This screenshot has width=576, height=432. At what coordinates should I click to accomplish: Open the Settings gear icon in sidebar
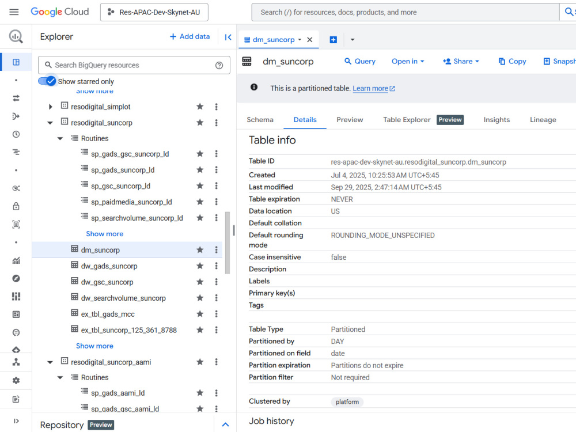16,381
